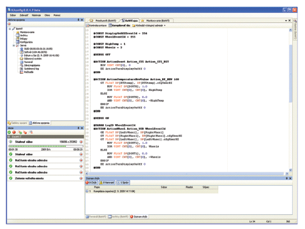Viewport: 305px width, 229px height.
Task: Switch to Terminál (BaWiT) bottom tab
Action: click(96, 217)
